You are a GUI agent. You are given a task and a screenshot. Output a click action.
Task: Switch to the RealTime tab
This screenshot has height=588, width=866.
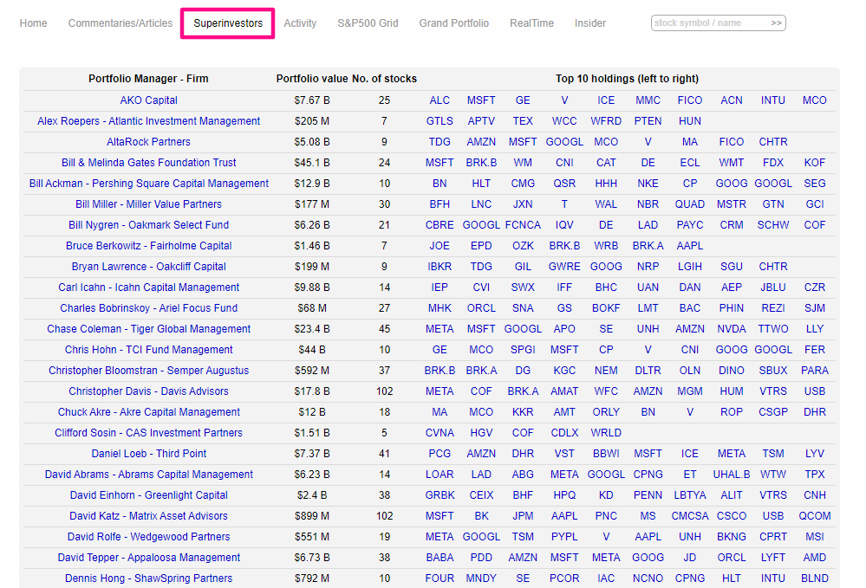(532, 23)
